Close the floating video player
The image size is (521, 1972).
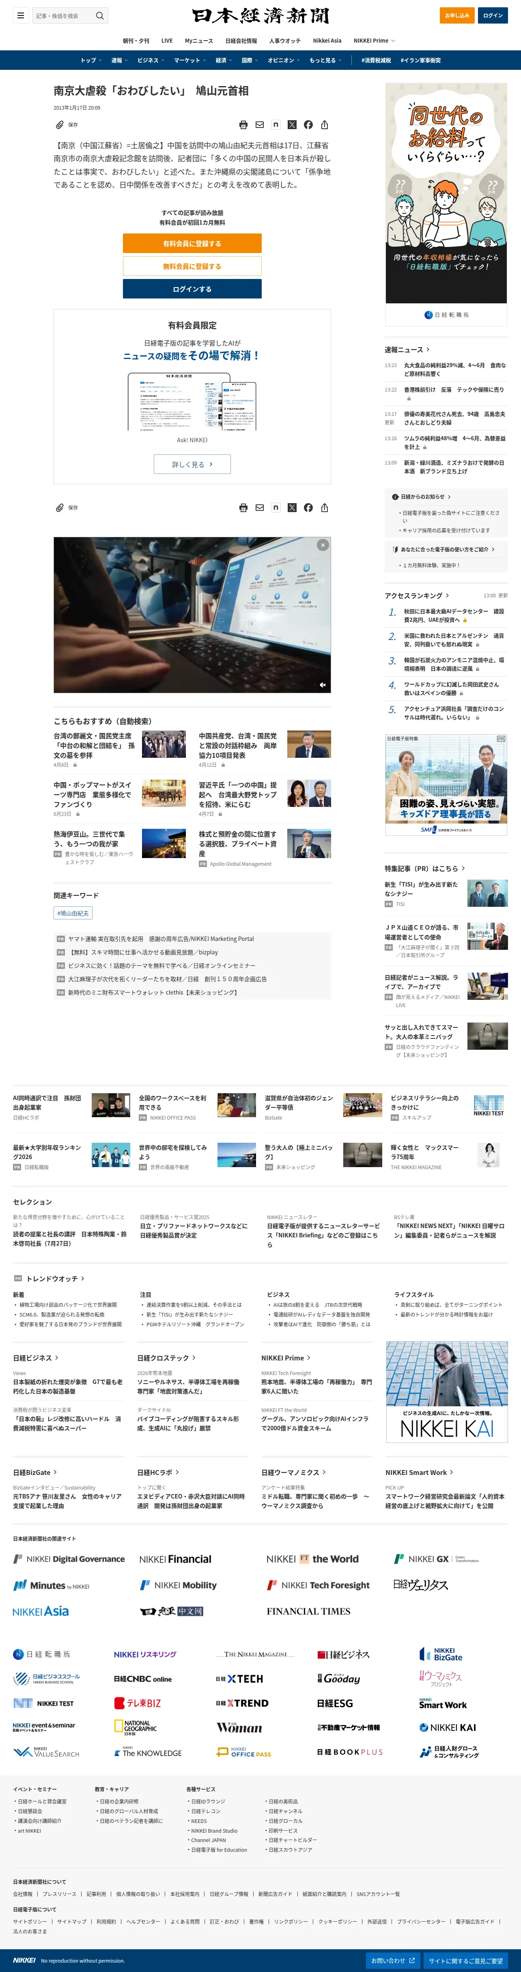323,545
